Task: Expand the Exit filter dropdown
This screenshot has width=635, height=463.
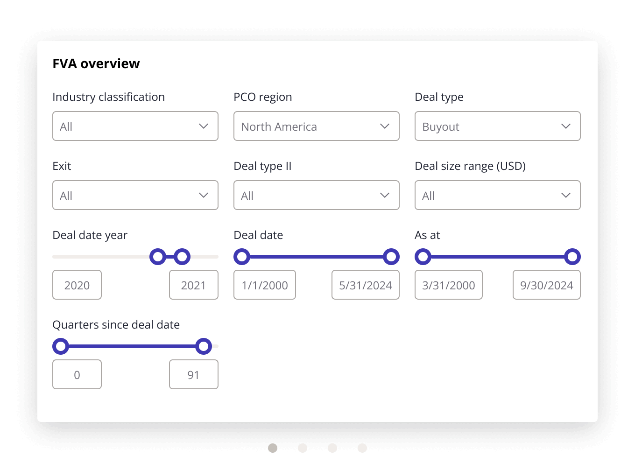Action: [x=135, y=195]
